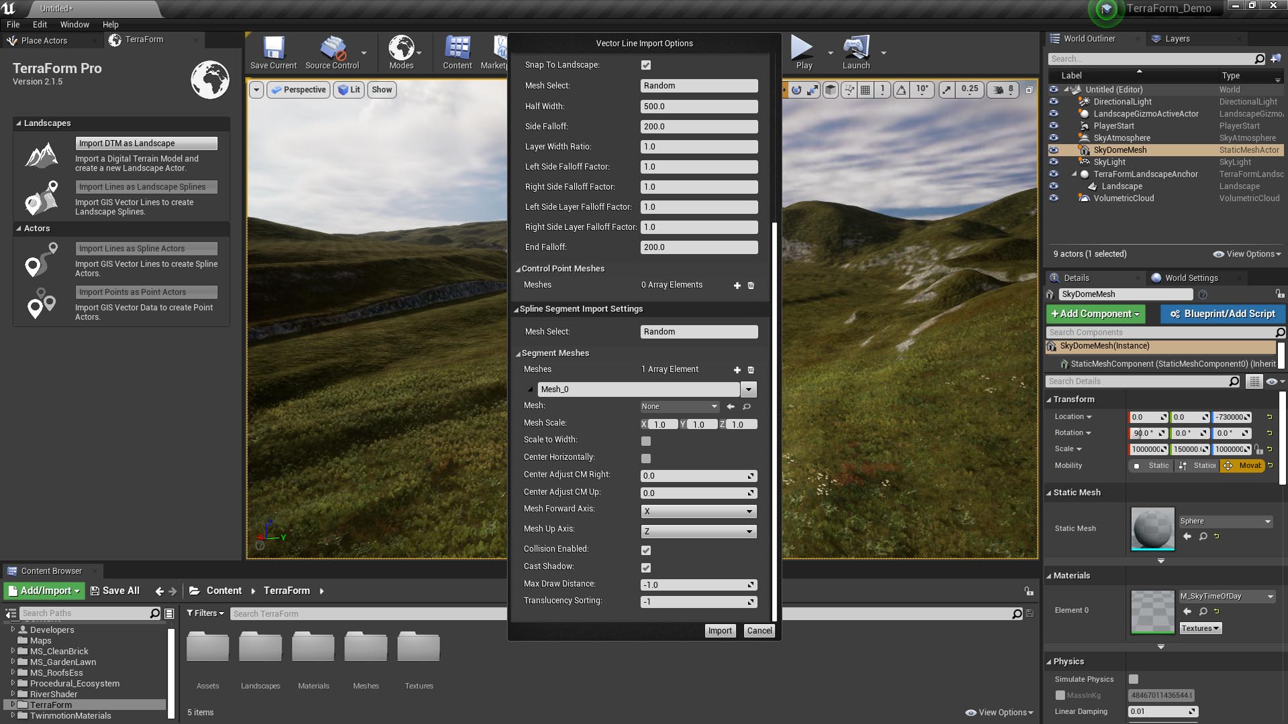Click Center Adjust CM Right spinner field
The image size is (1288, 724).
click(698, 476)
